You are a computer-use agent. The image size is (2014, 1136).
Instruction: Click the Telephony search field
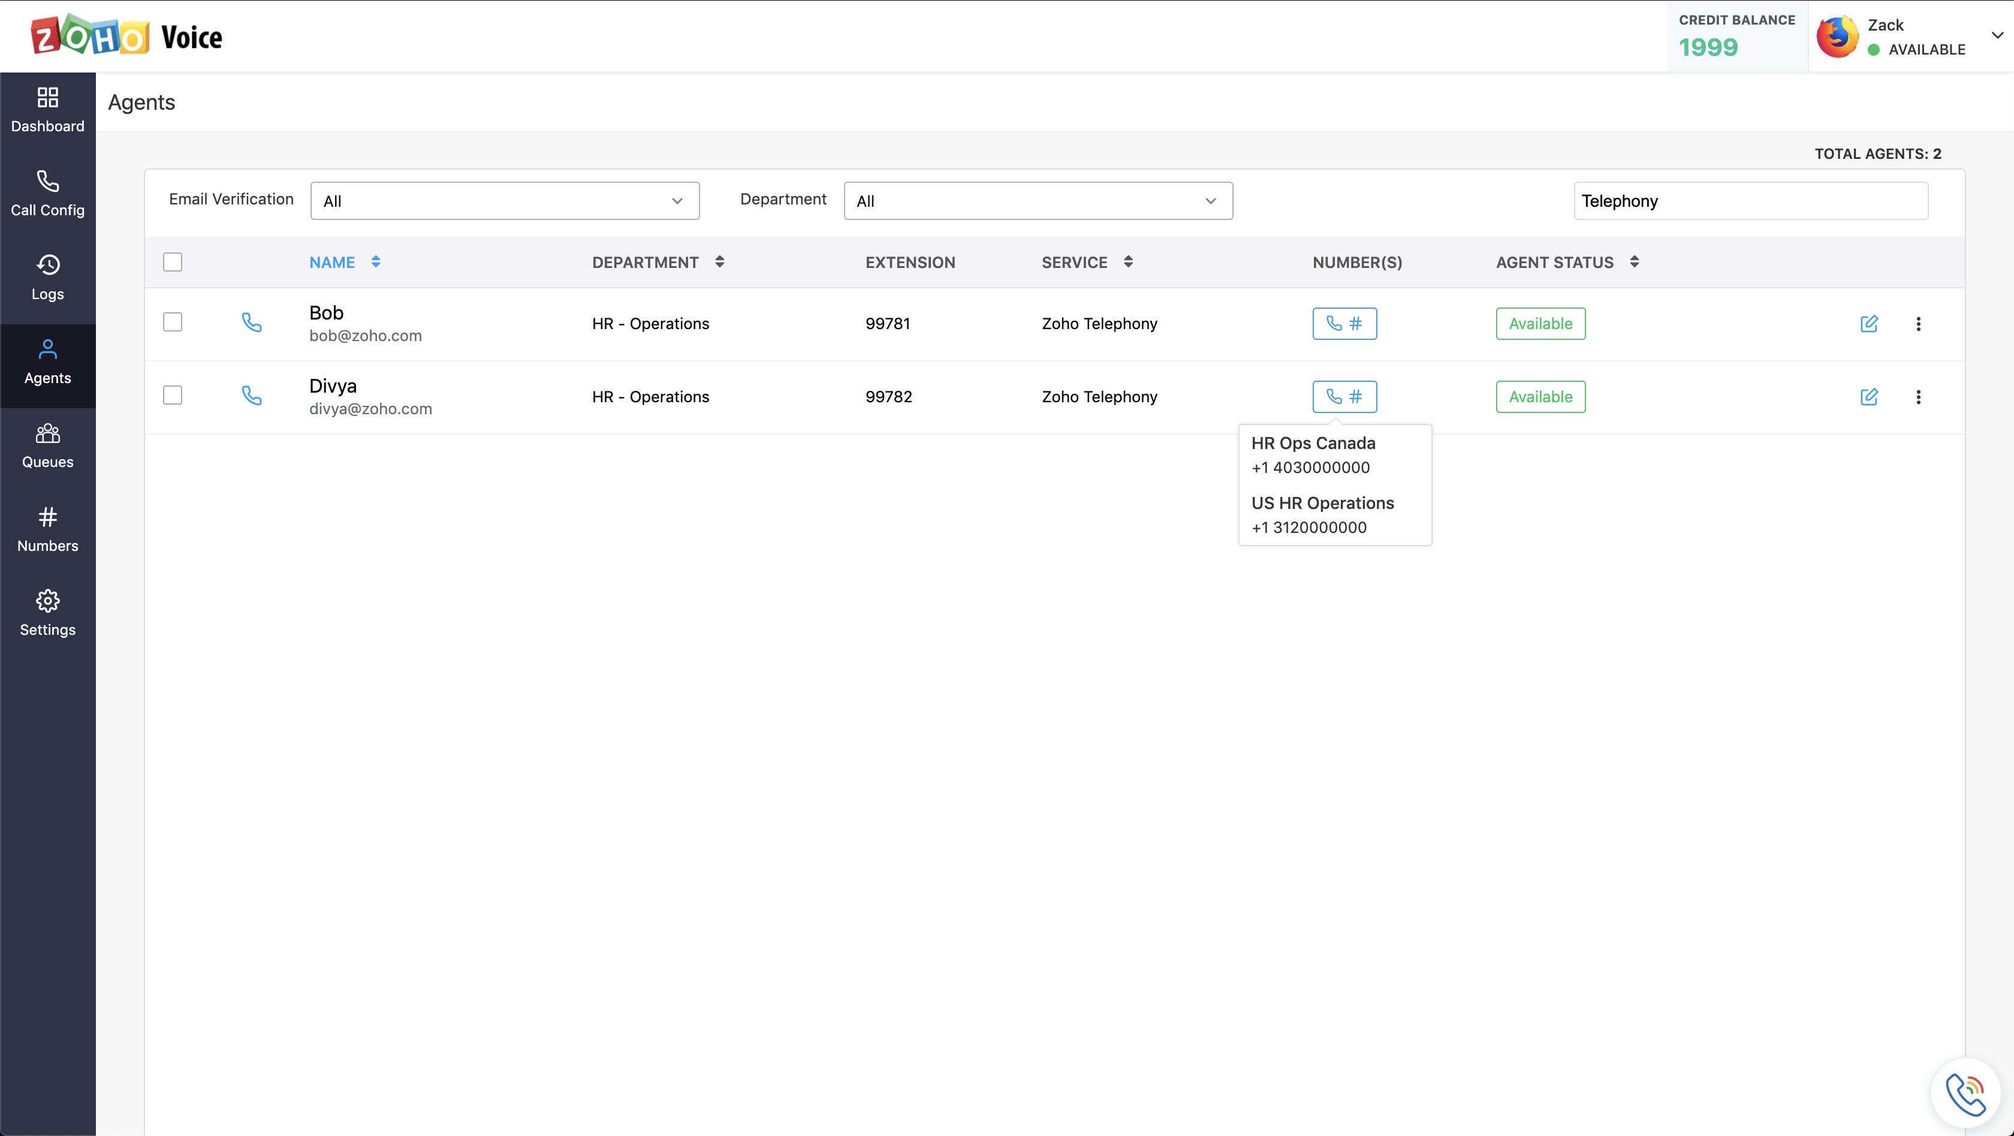click(1750, 201)
